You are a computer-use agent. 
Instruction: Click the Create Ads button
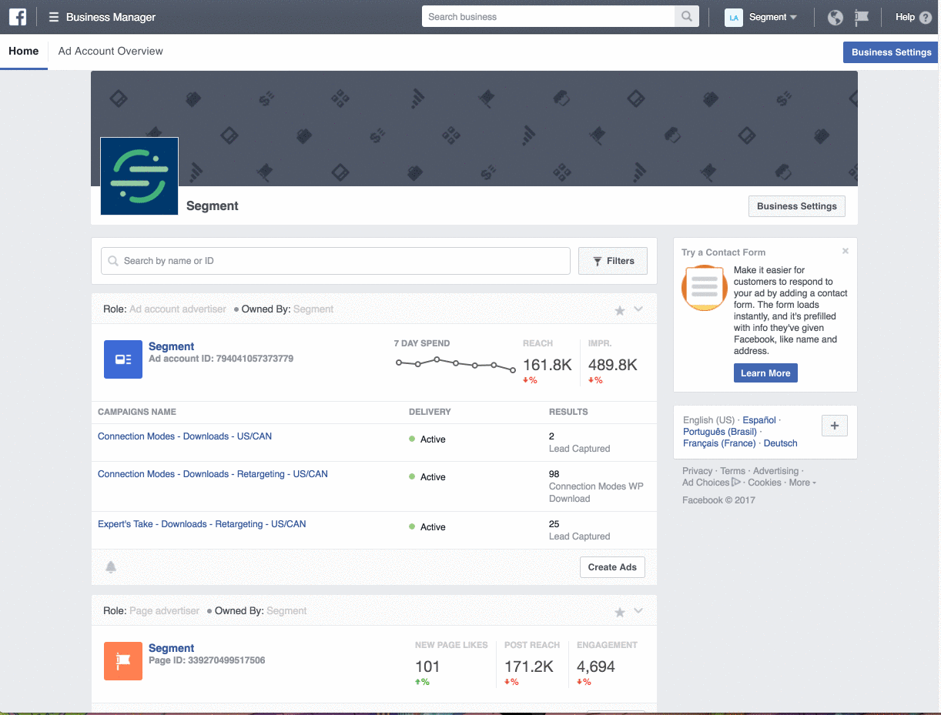tap(612, 566)
